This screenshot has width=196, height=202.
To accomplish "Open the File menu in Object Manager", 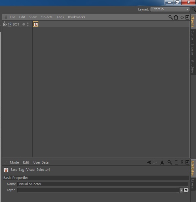I will tap(12, 17).
